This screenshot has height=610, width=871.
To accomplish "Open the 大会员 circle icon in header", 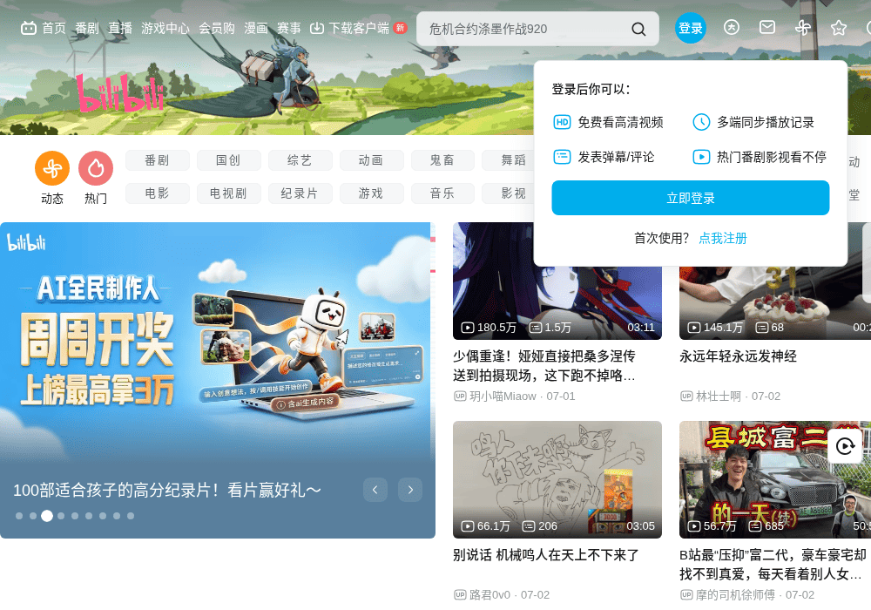I will (x=732, y=27).
